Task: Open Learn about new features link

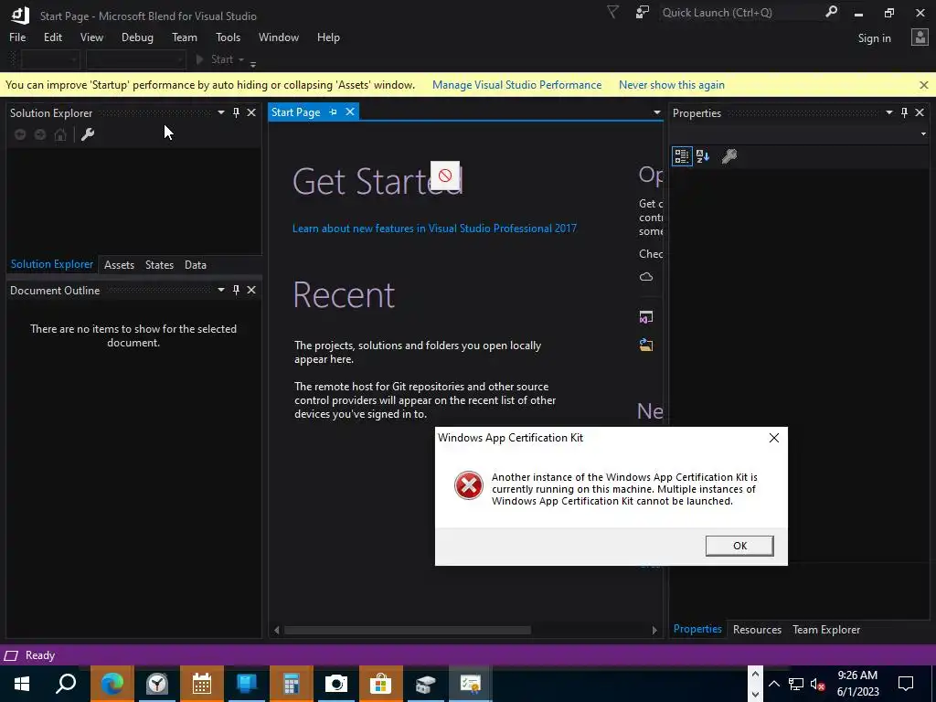Action: [x=434, y=228]
